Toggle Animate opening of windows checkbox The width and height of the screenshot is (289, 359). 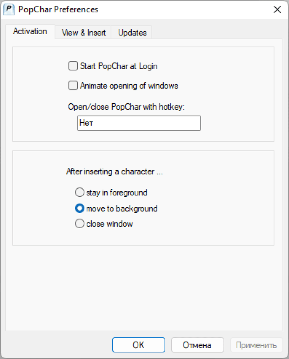point(73,86)
